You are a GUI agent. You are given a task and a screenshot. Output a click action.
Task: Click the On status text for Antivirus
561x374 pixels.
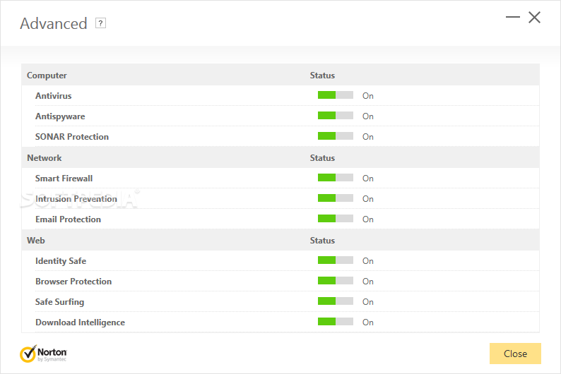click(x=368, y=96)
